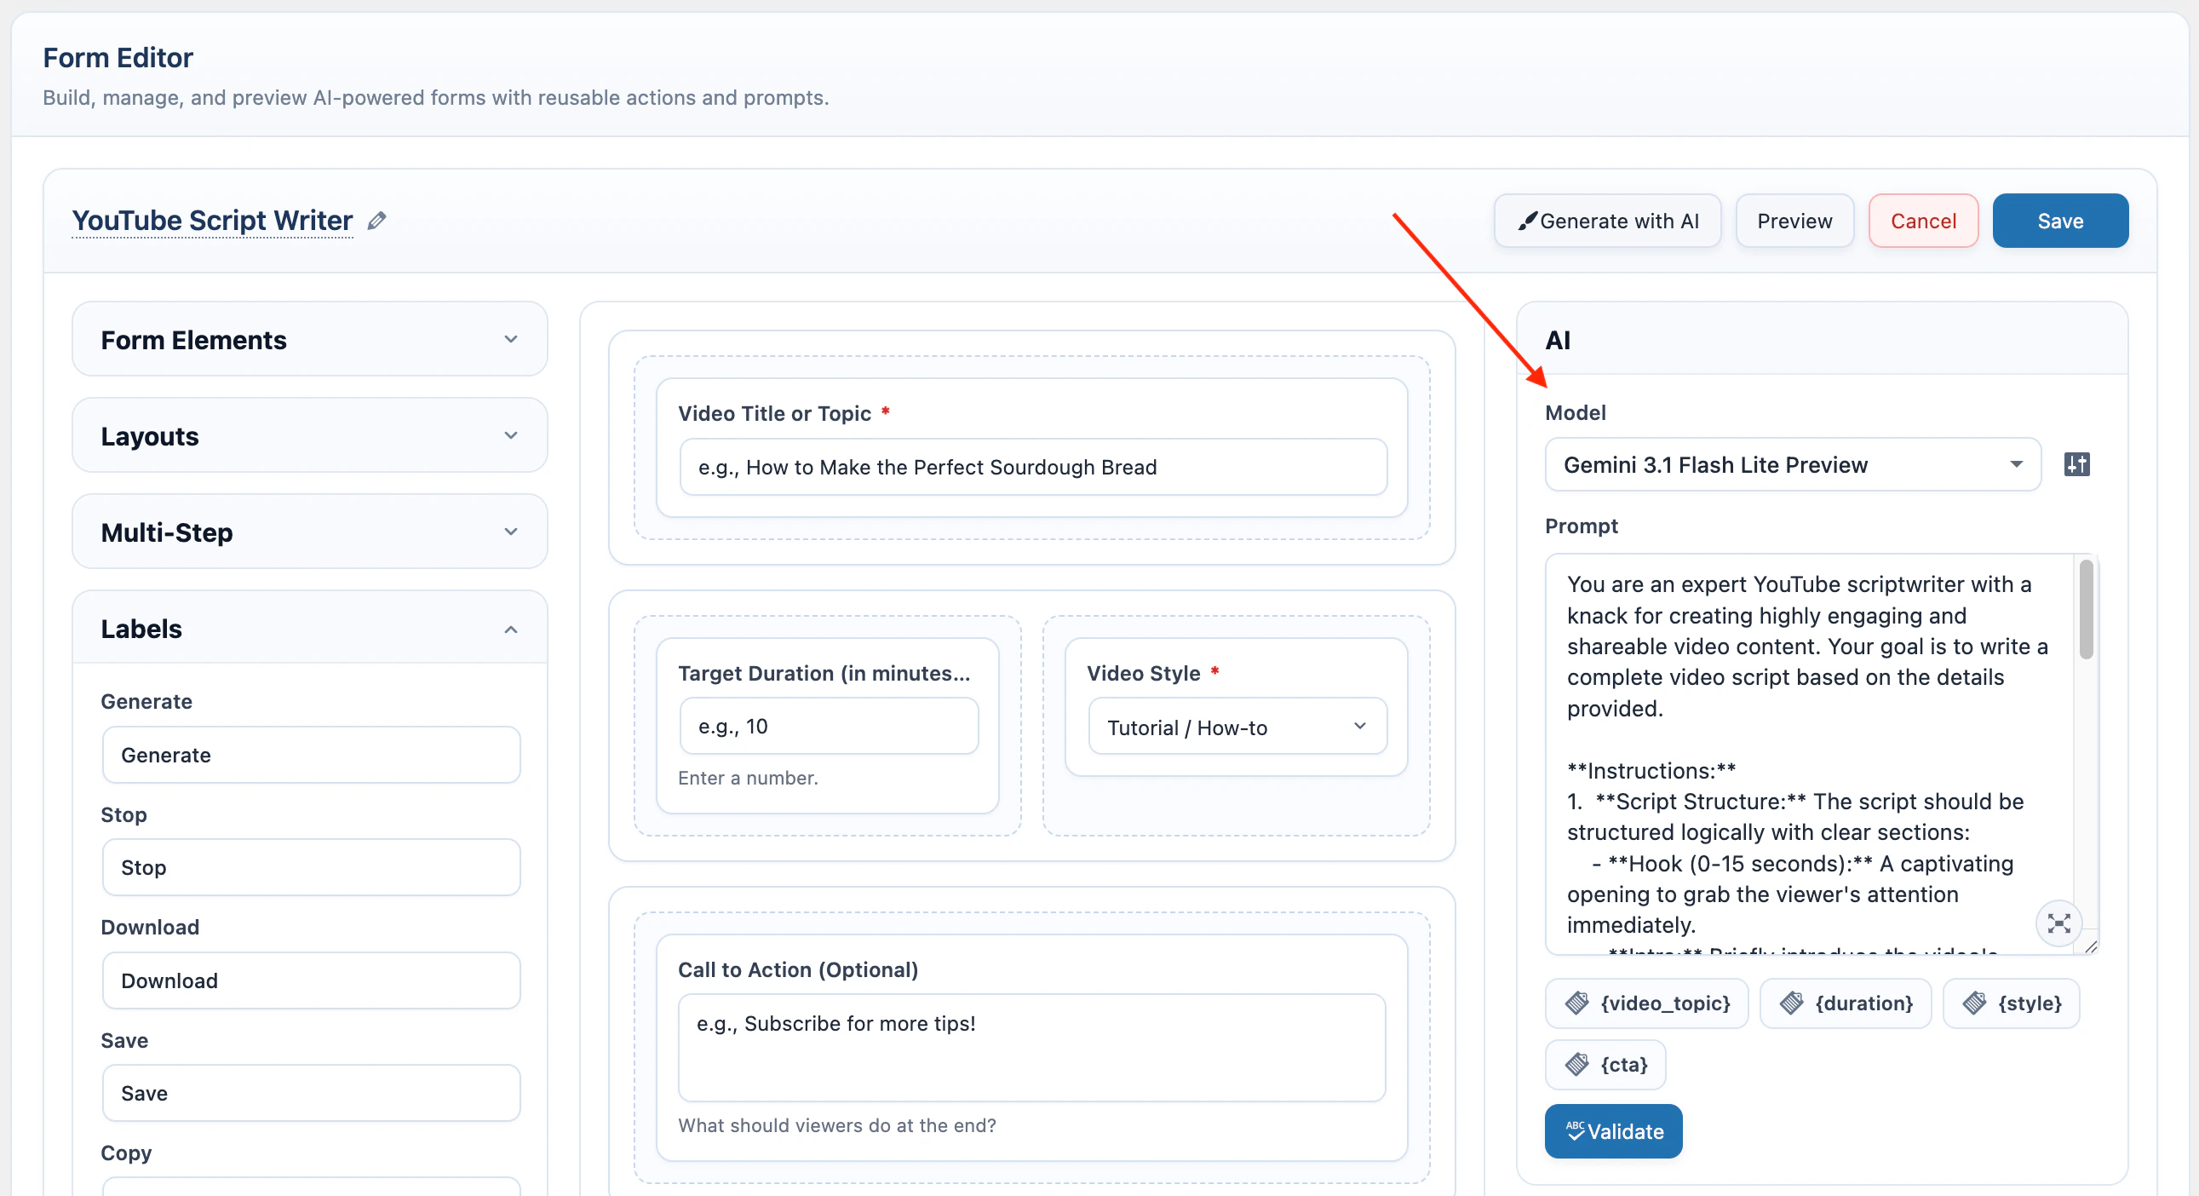This screenshot has height=1196, width=2199.
Task: Edit the Stop label field
Action: pos(311,867)
